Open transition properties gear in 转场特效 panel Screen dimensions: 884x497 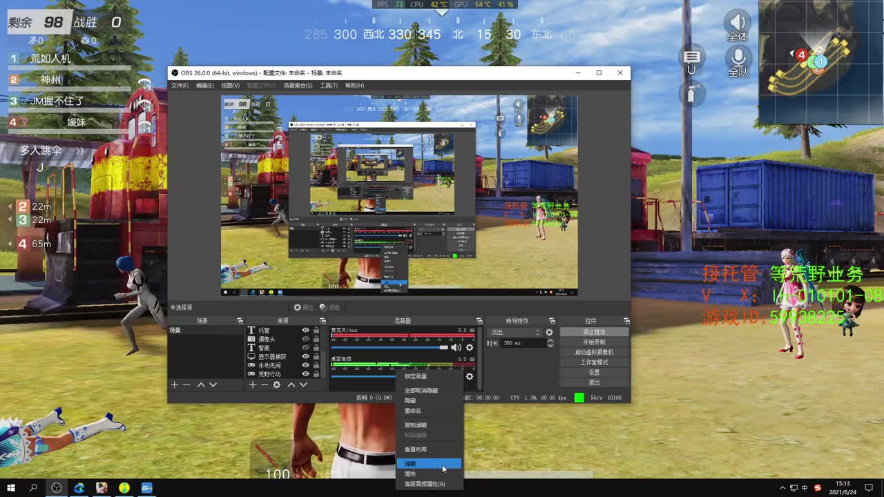click(549, 332)
